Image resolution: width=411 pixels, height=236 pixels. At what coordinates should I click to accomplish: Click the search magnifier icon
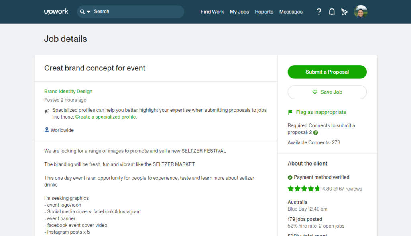(x=82, y=12)
